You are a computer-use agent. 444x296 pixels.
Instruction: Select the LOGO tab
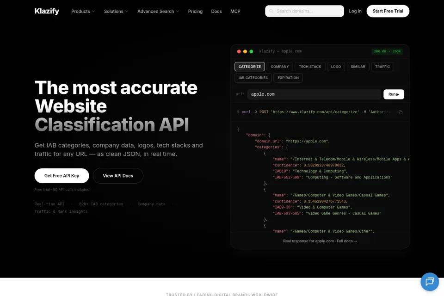click(x=336, y=67)
